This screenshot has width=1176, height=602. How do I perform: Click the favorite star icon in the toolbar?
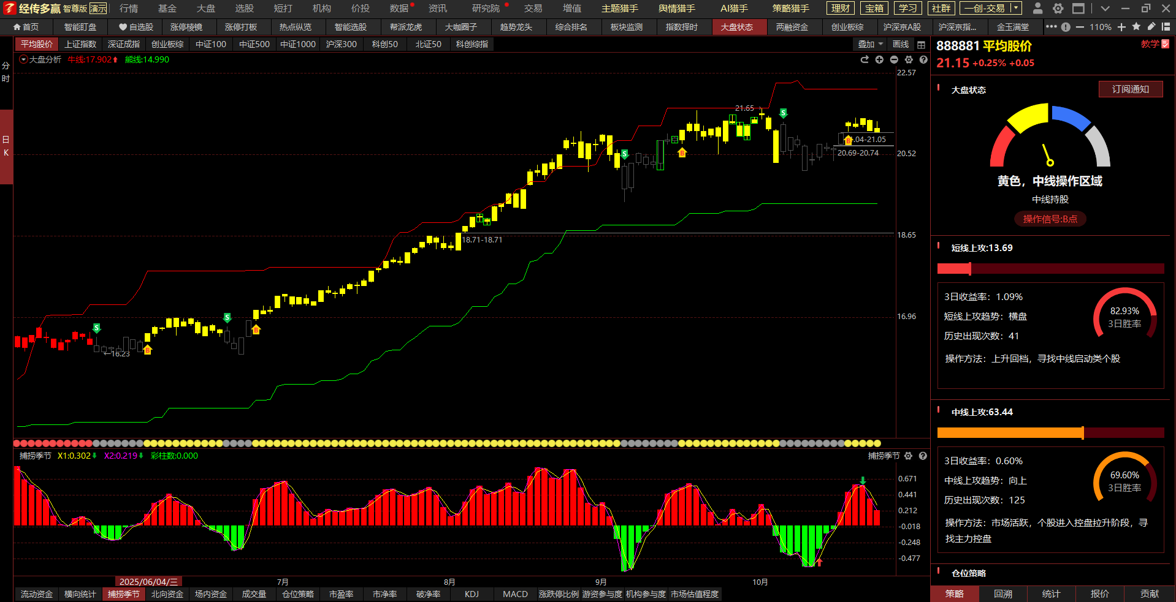tap(1136, 27)
